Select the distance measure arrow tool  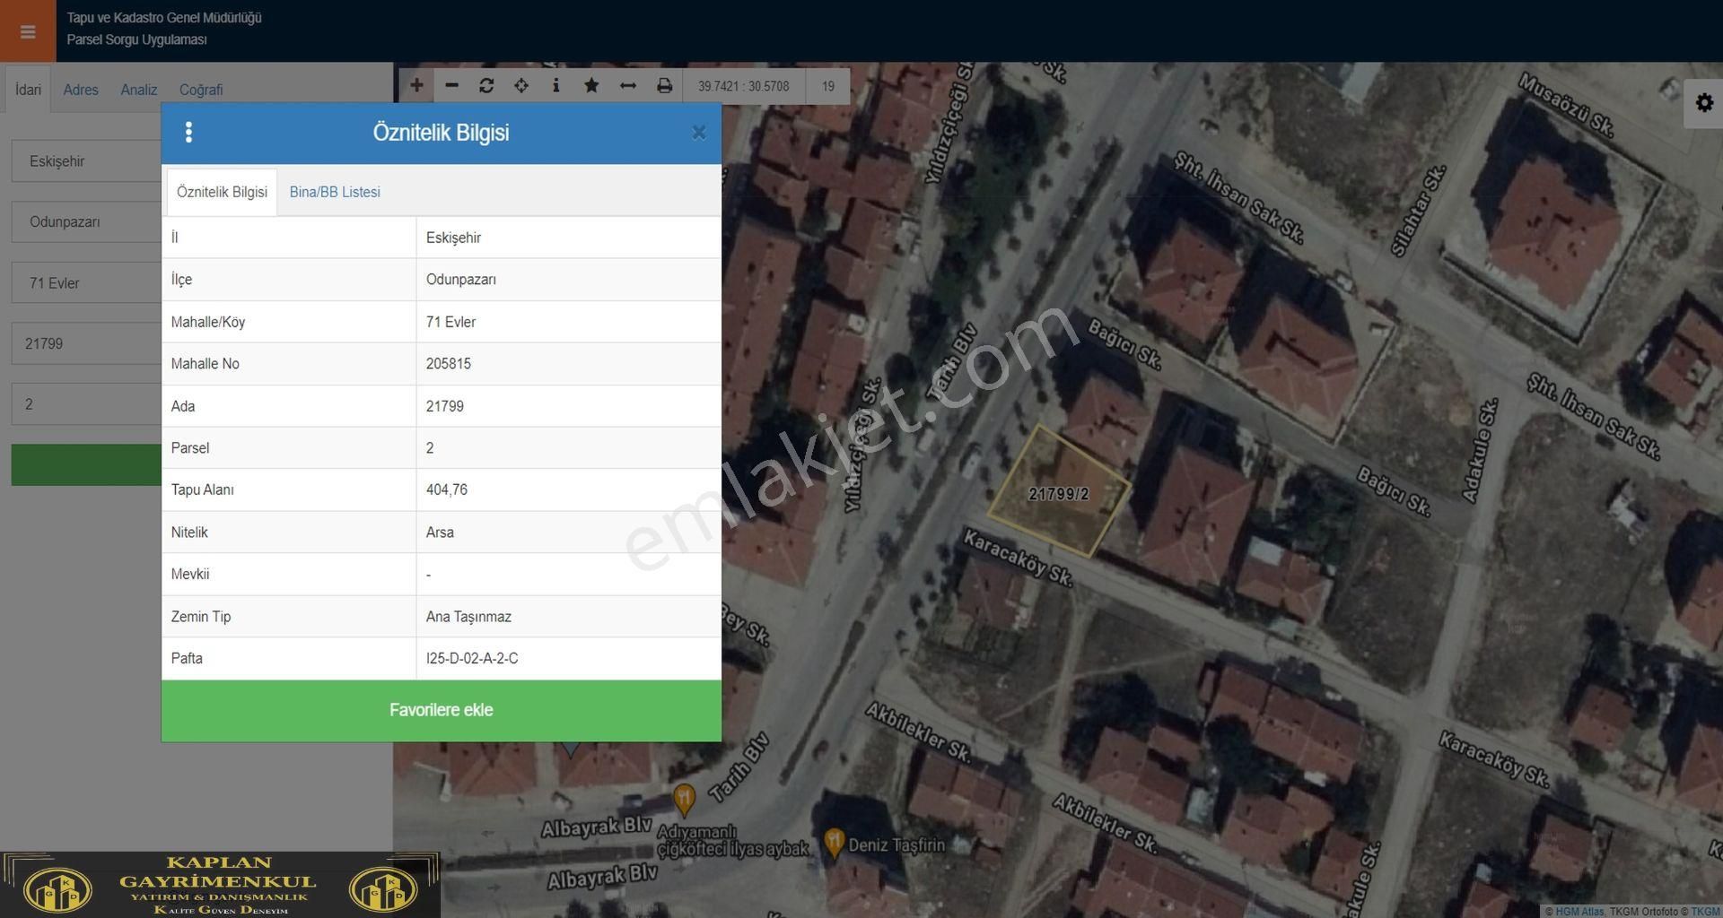point(628,86)
